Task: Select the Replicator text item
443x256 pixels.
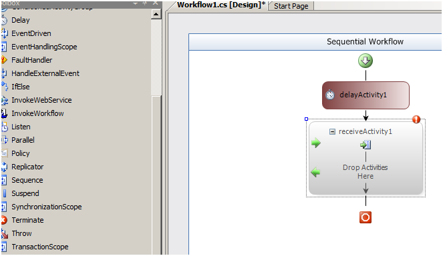Action: tap(27, 167)
